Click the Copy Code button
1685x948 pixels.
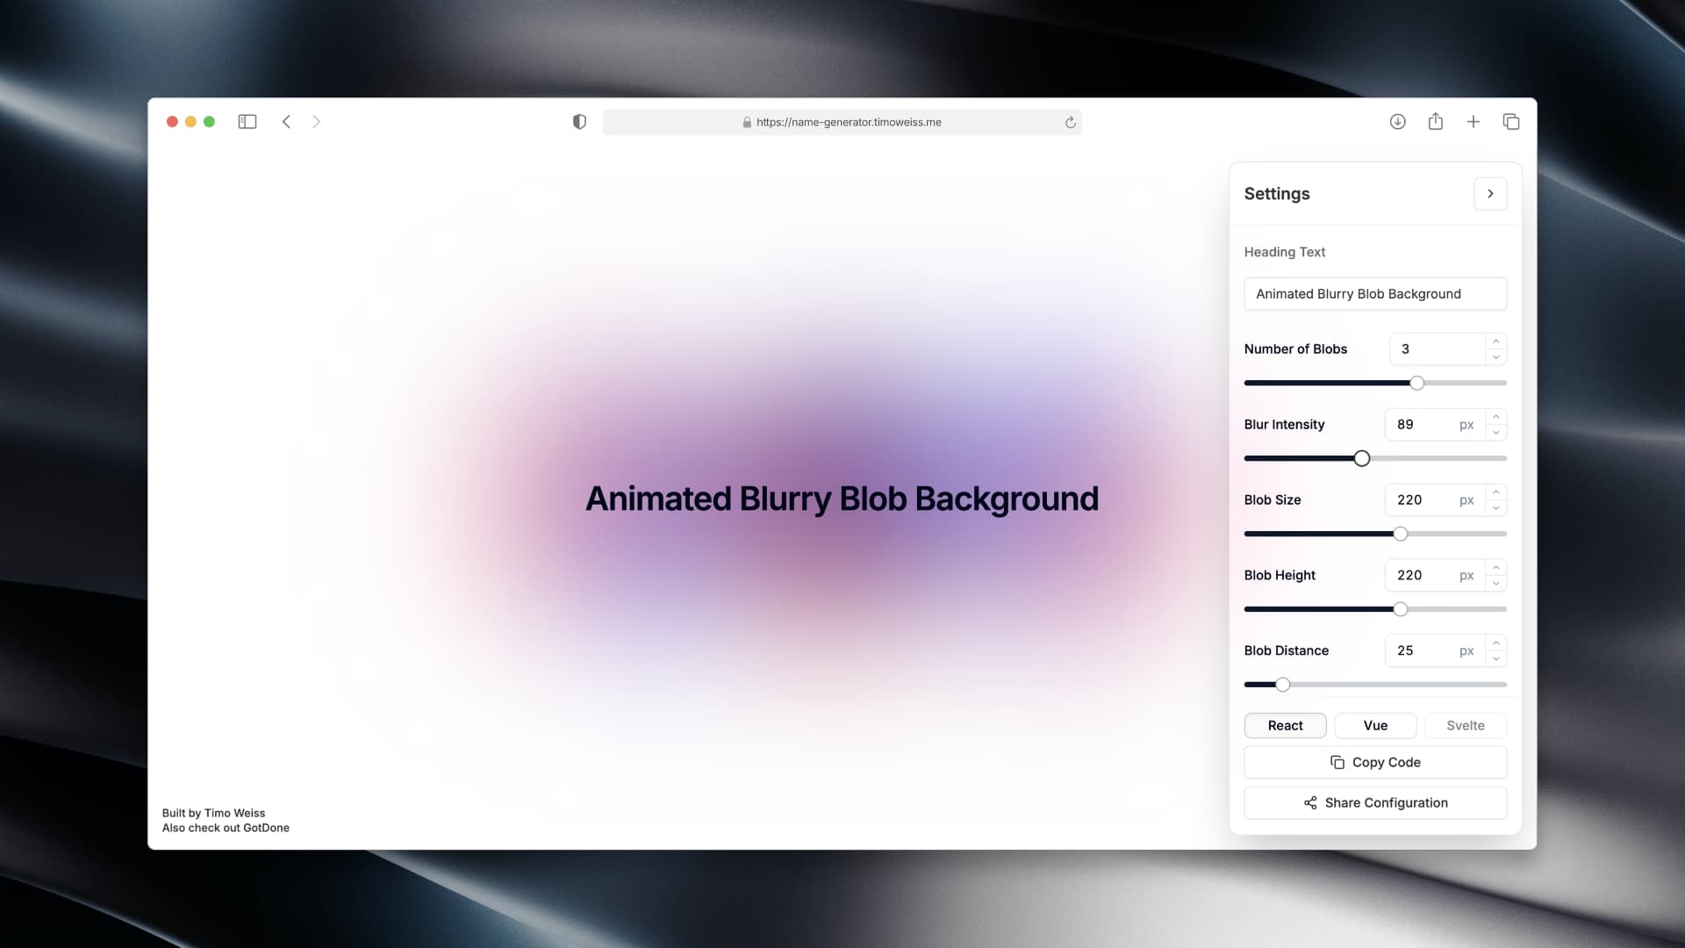pyautogui.click(x=1374, y=762)
